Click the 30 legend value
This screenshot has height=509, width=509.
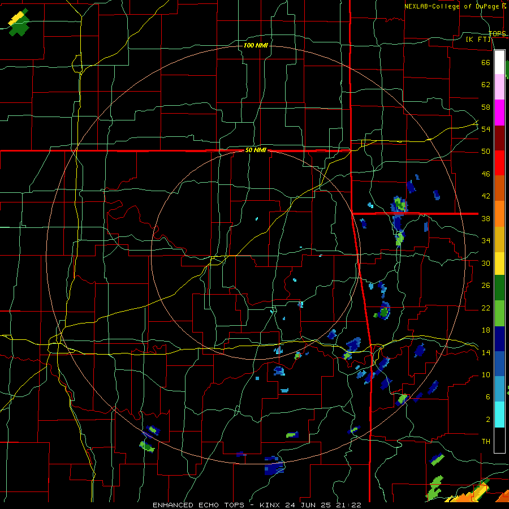pos(486,263)
